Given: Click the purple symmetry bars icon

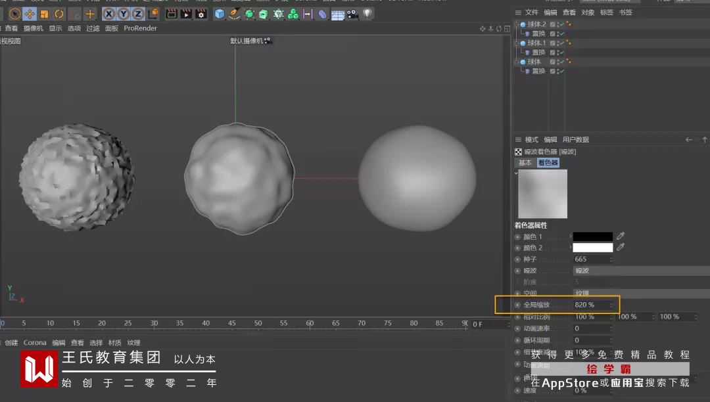Looking at the screenshot, I should (x=308, y=14).
